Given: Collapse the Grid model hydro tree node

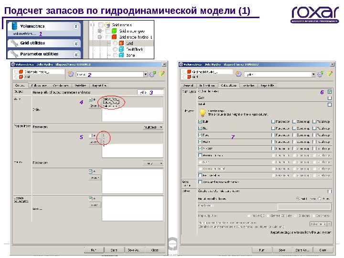Looking at the screenshot, I should pos(99,37).
